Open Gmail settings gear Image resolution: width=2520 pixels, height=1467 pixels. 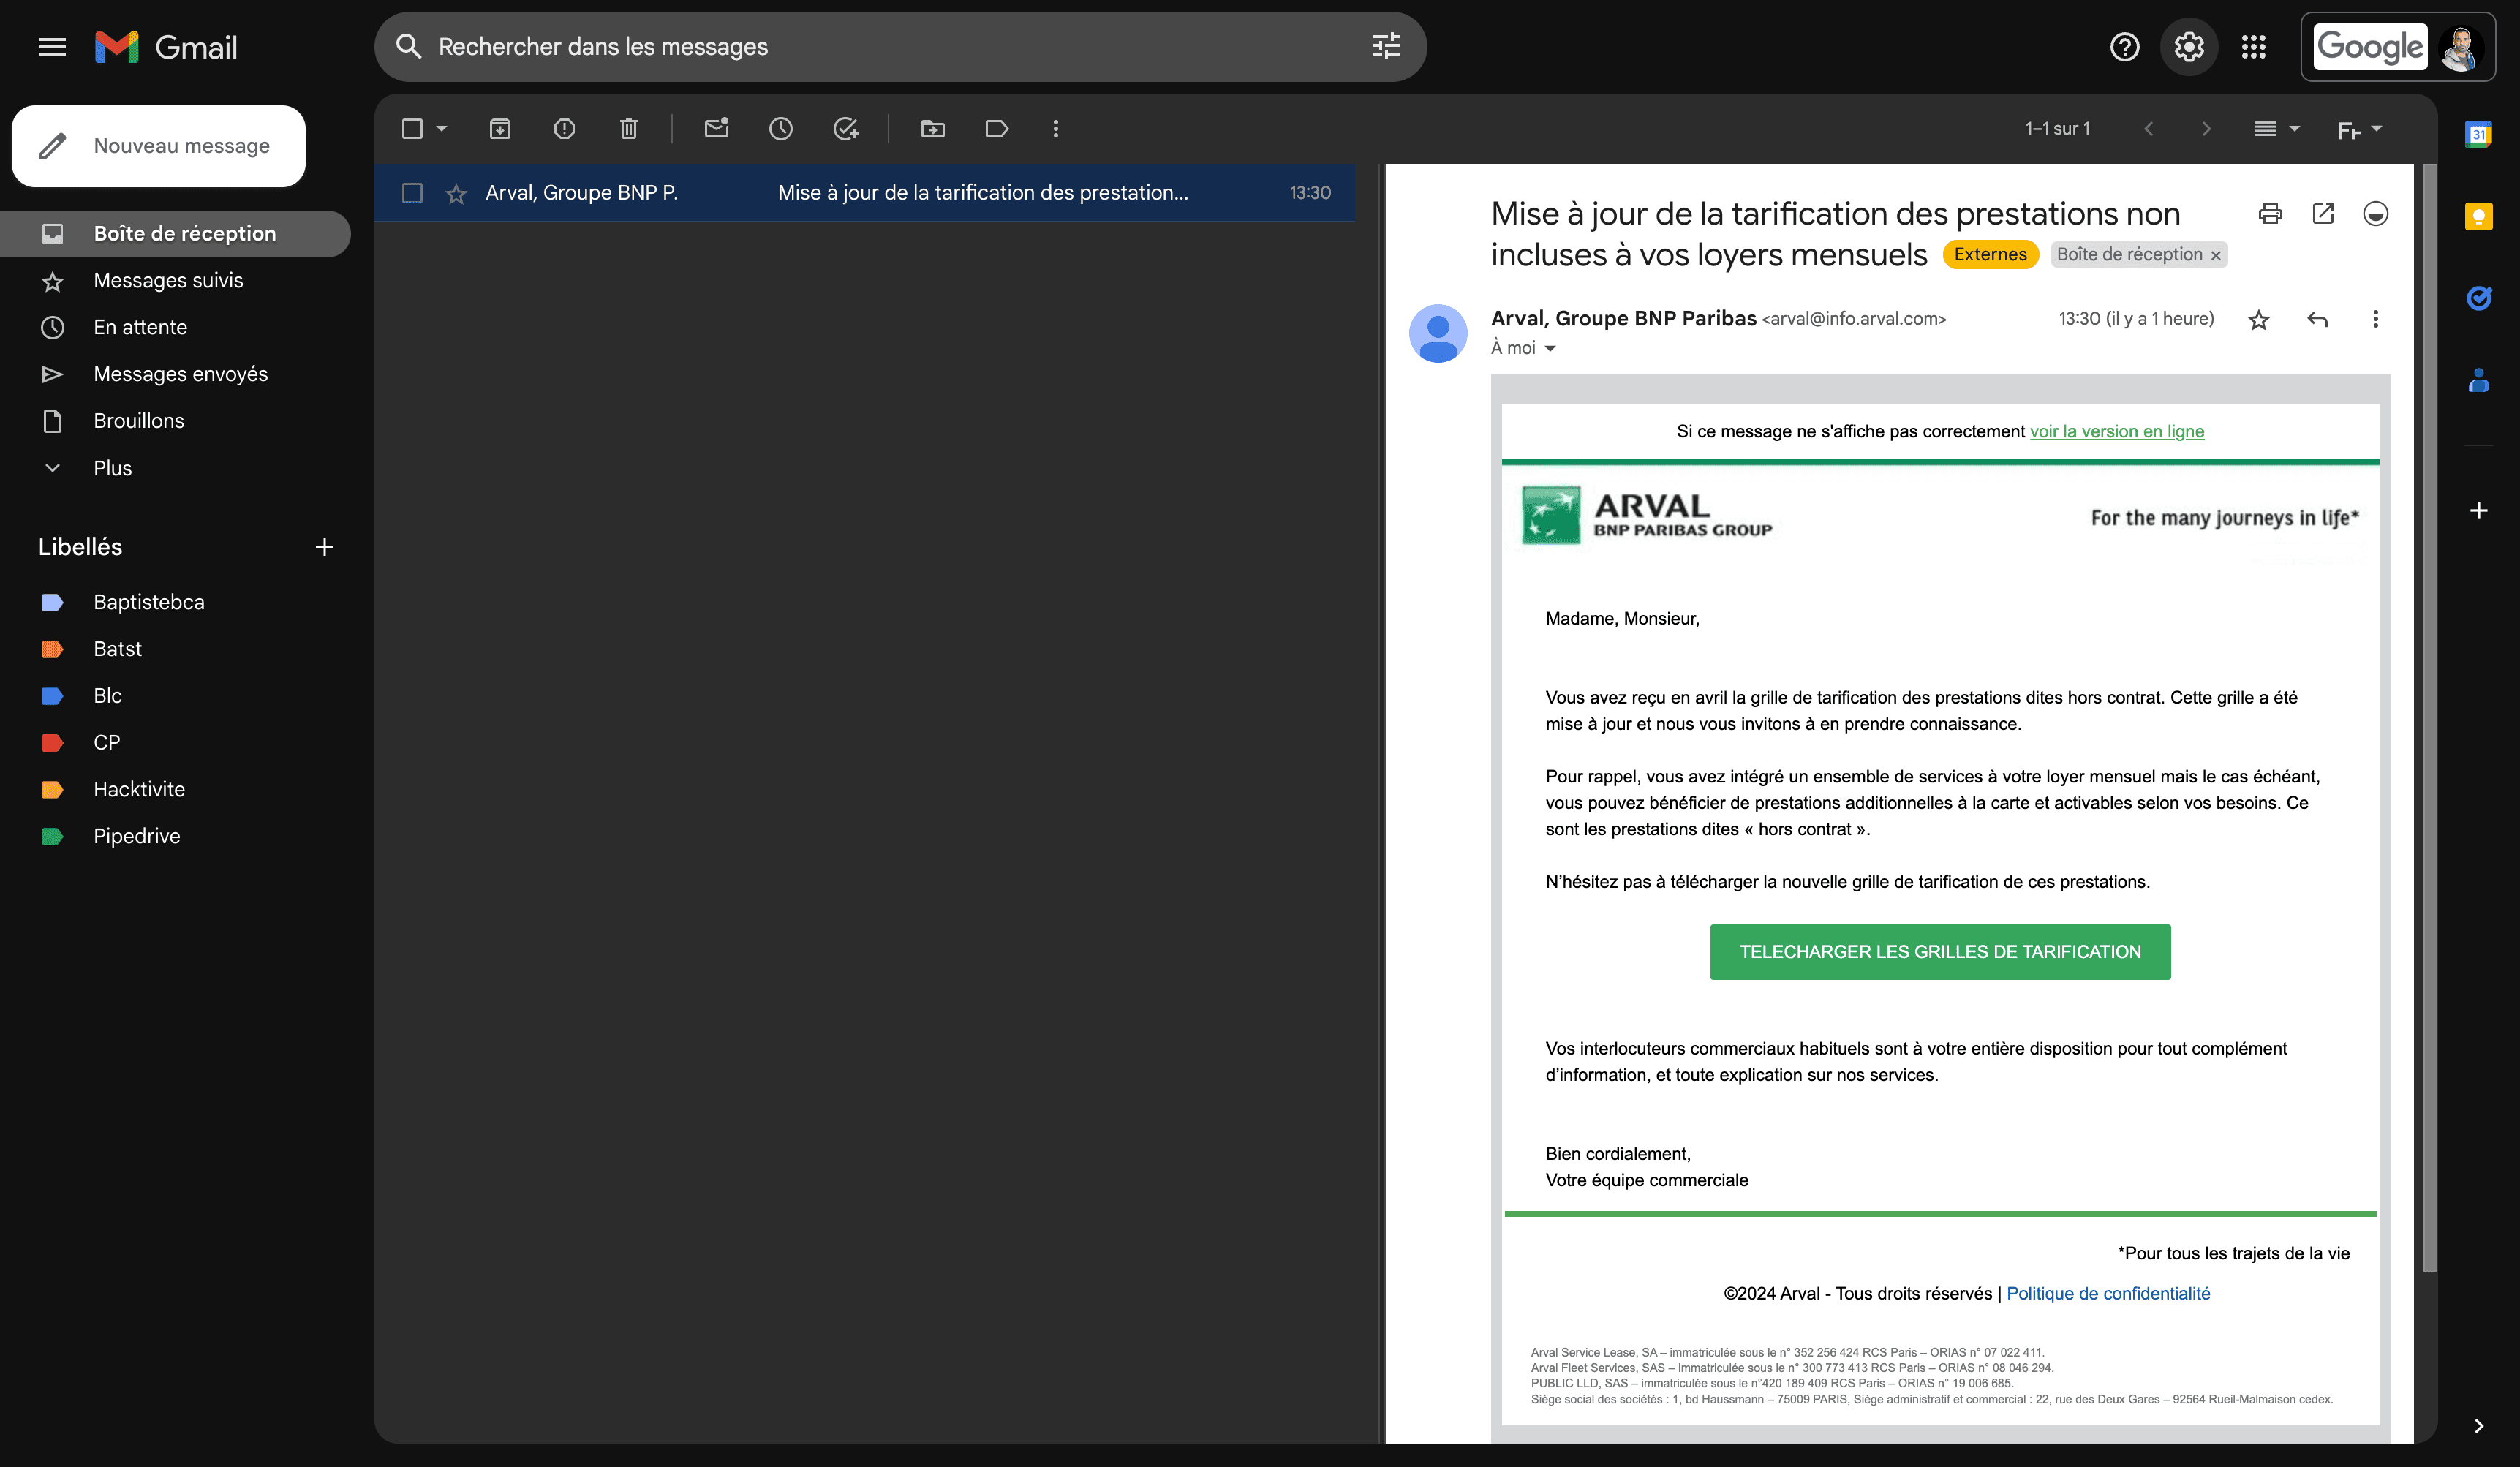[2189, 47]
